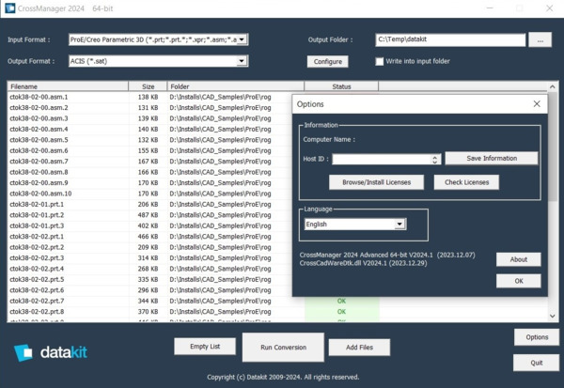
Task: Open the About dialog
Action: [518, 259]
